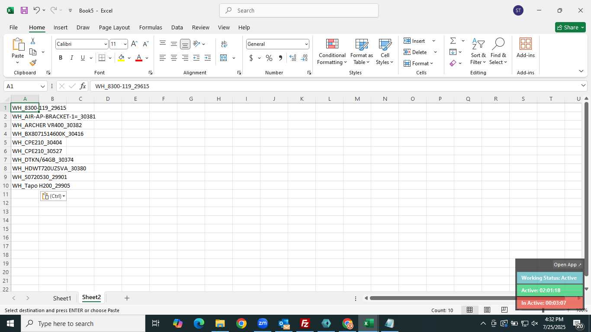Toggle Middle Align
This screenshot has width=591, height=332.
(x=174, y=44)
